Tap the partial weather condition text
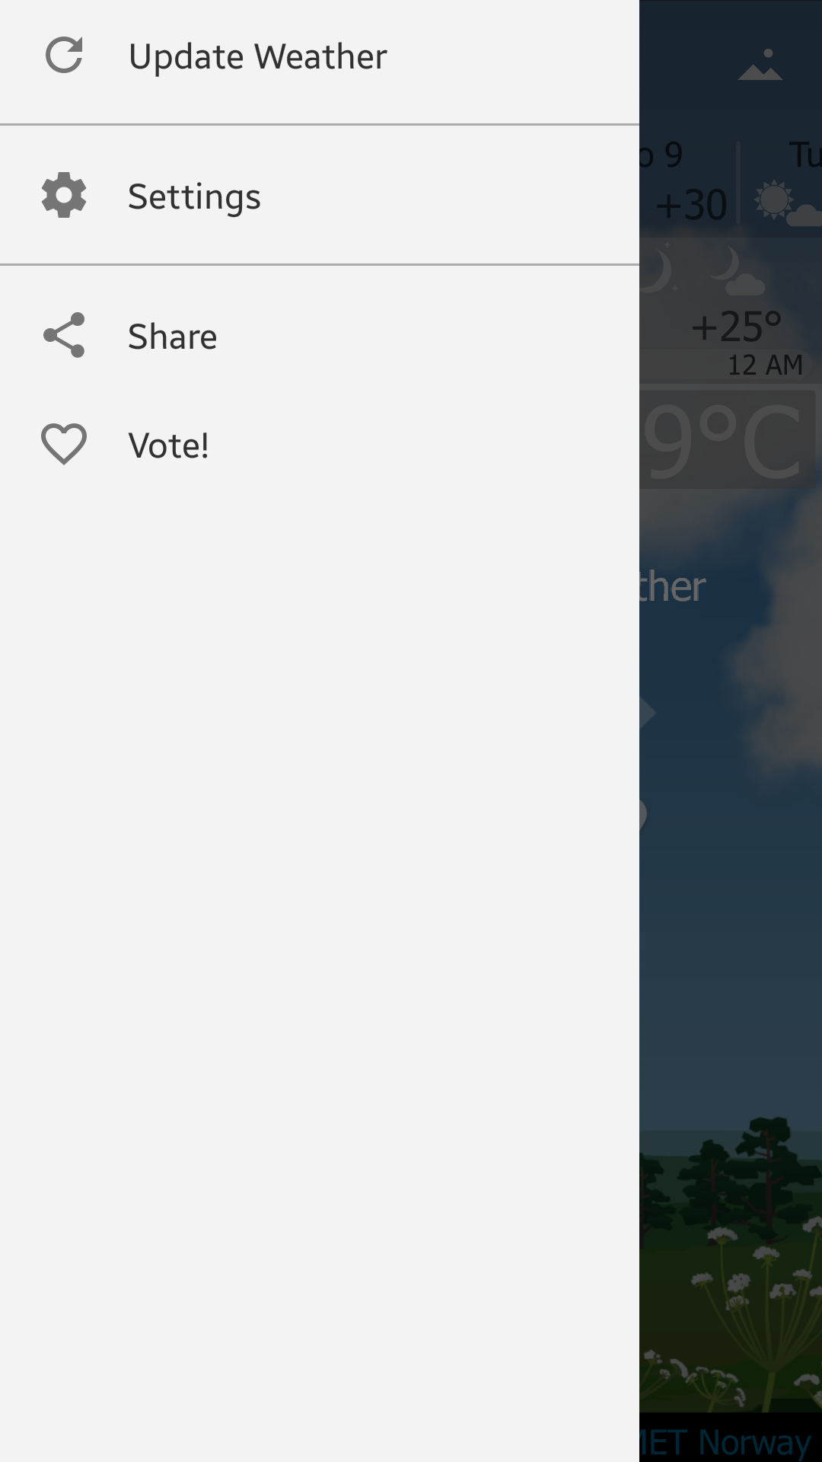This screenshot has width=822, height=1462. pyautogui.click(x=673, y=586)
